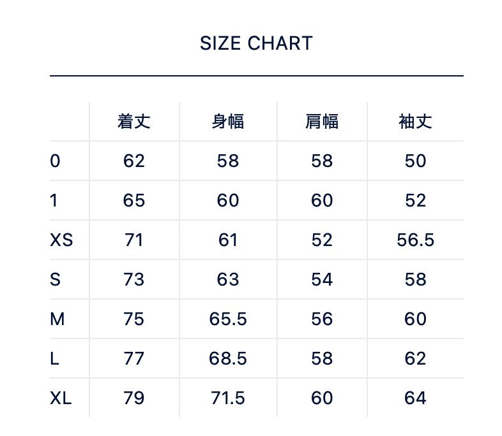Select the M size row label
Viewport: 502px width, 436px height.
(57, 319)
